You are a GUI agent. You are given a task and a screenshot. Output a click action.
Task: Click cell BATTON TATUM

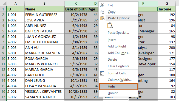(44, 31)
